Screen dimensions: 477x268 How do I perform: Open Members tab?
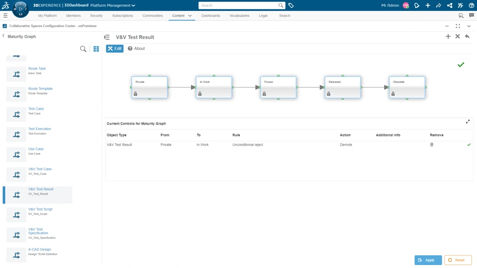[74, 15]
